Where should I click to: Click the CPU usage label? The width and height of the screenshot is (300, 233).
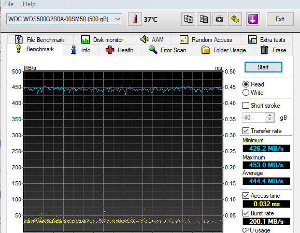click(256, 230)
